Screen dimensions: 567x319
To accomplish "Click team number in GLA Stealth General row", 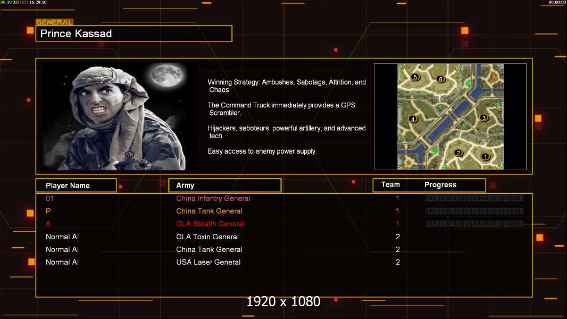I will click(x=397, y=224).
